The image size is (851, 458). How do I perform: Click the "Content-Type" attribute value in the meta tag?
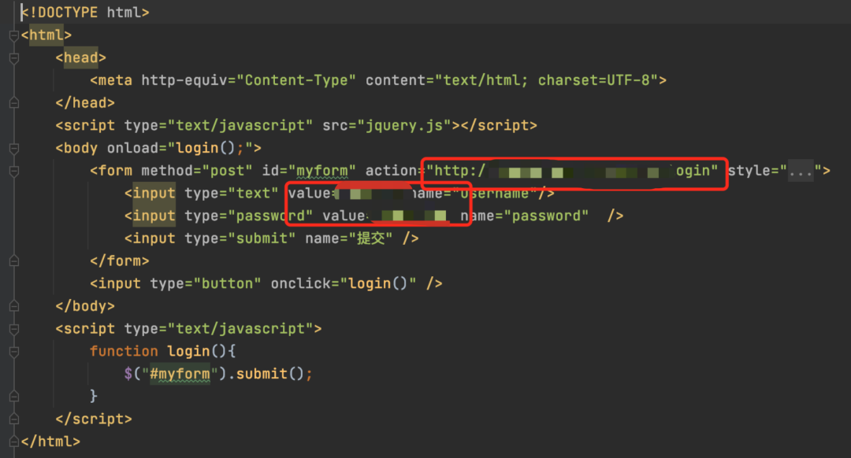296,80
